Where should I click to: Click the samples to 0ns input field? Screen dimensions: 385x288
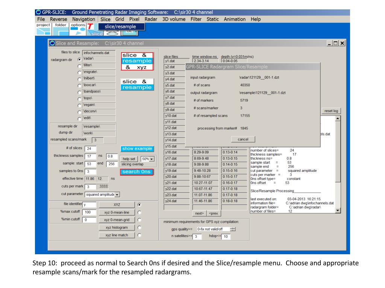coord(90,172)
